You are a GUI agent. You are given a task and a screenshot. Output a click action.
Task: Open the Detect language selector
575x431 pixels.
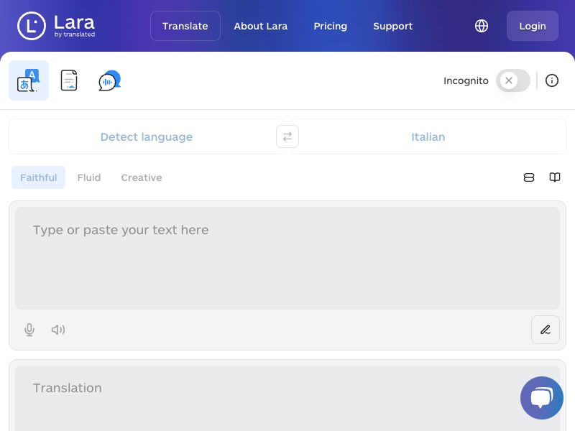[147, 136]
